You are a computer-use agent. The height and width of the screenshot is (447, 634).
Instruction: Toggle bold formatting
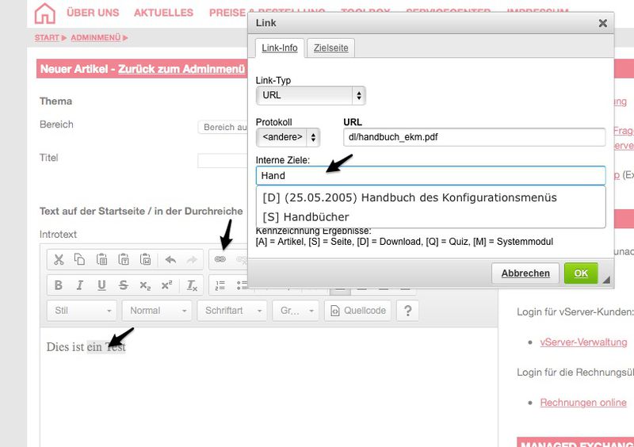(x=58, y=285)
